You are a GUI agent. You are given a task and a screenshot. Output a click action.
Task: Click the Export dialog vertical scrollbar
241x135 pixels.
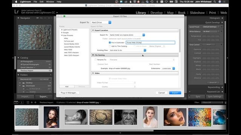180,40
